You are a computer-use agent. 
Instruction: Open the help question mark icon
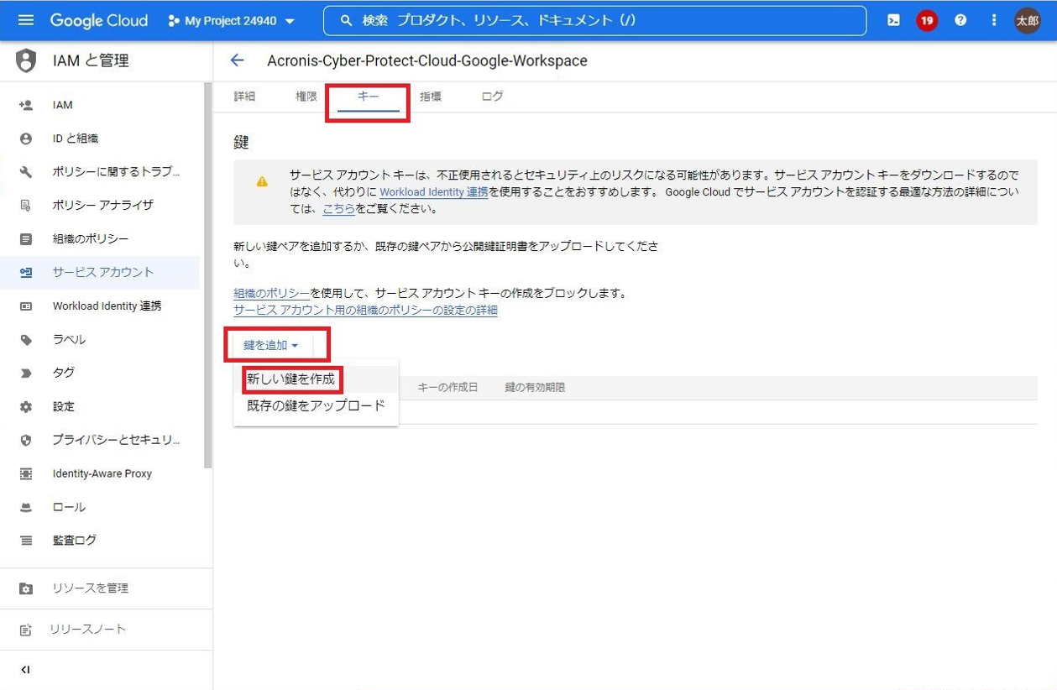[960, 20]
